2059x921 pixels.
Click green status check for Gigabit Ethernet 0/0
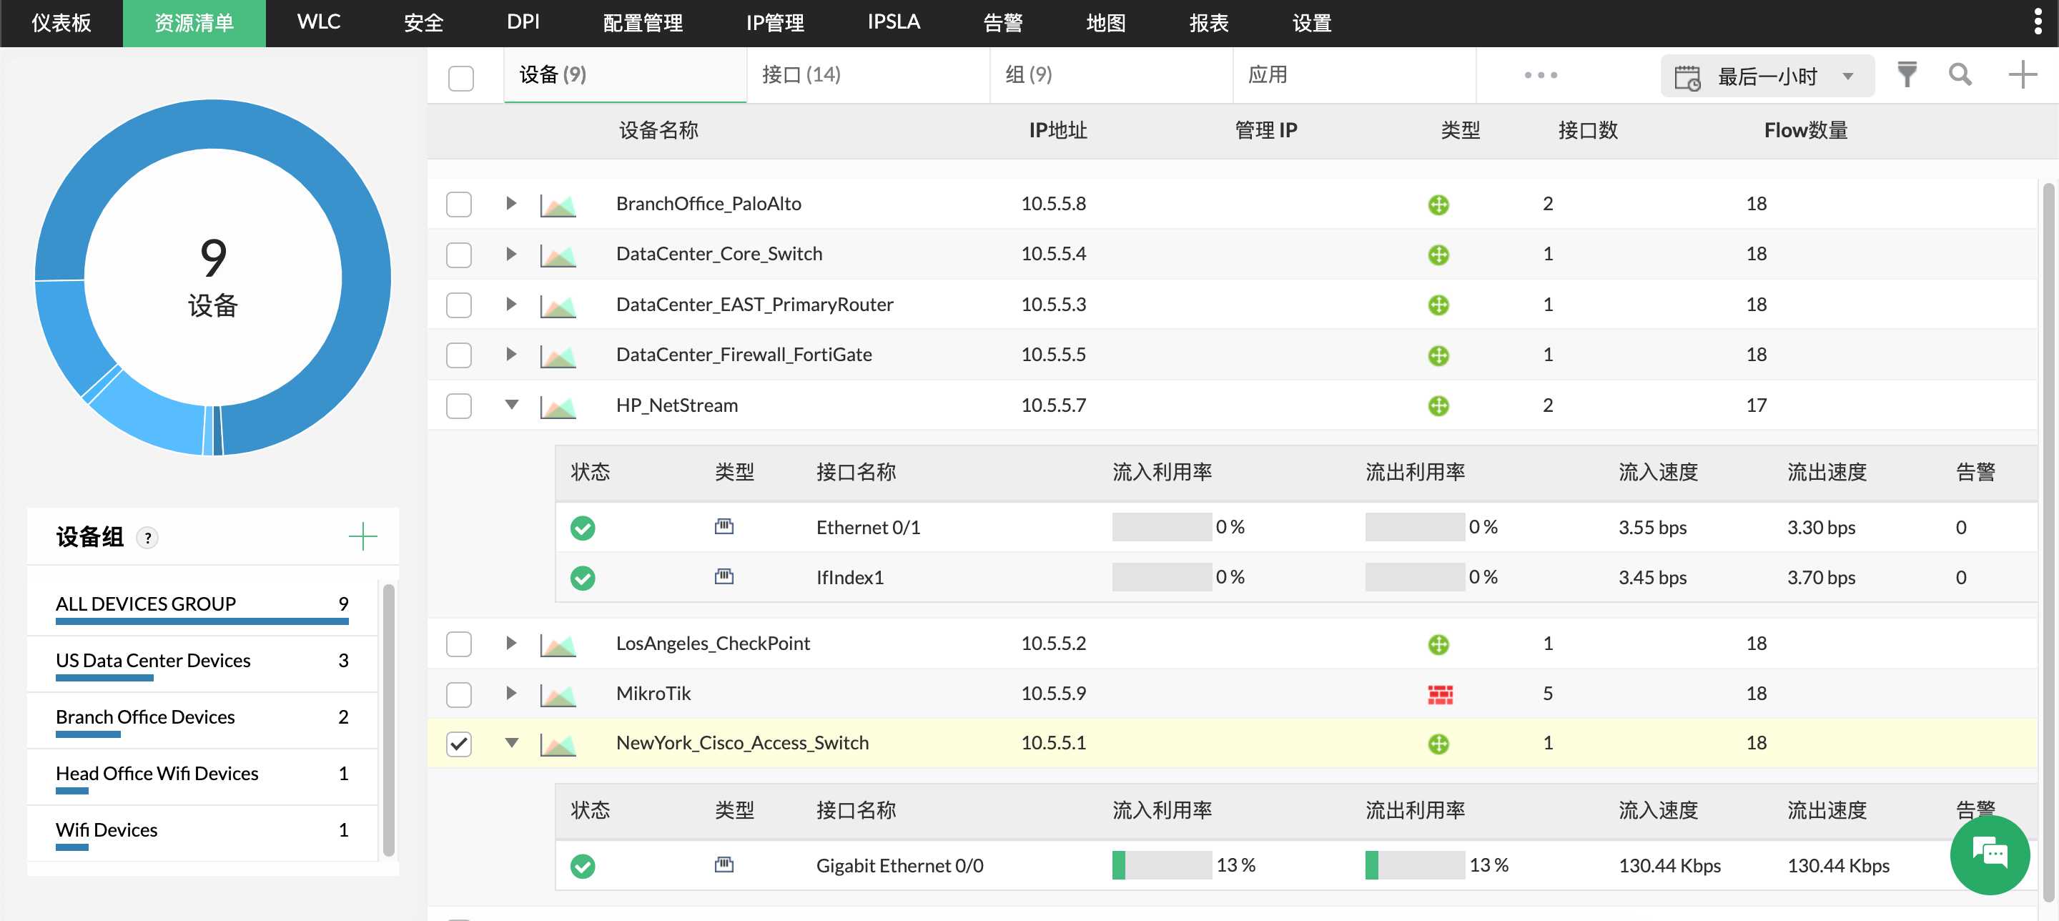click(583, 866)
